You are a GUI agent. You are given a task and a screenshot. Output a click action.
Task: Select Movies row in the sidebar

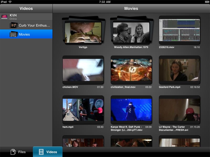[26, 34]
